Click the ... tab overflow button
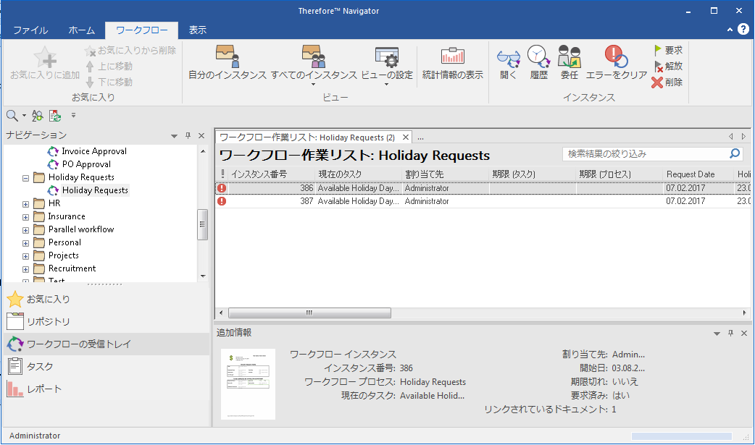755x445 pixels. pyautogui.click(x=420, y=138)
